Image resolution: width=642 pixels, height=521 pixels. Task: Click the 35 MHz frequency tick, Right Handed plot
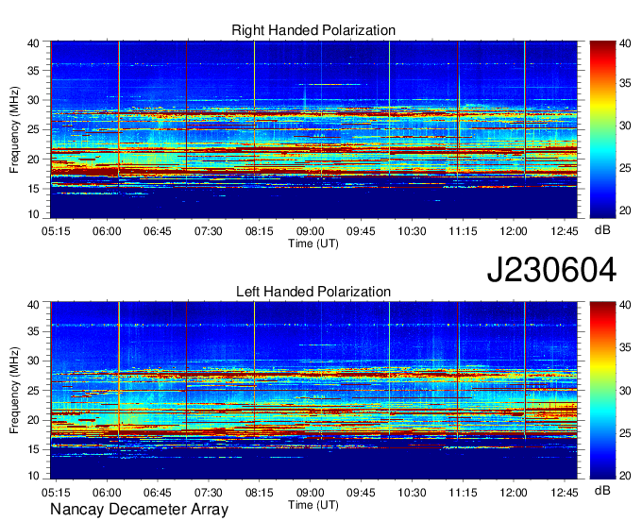pos(33,71)
